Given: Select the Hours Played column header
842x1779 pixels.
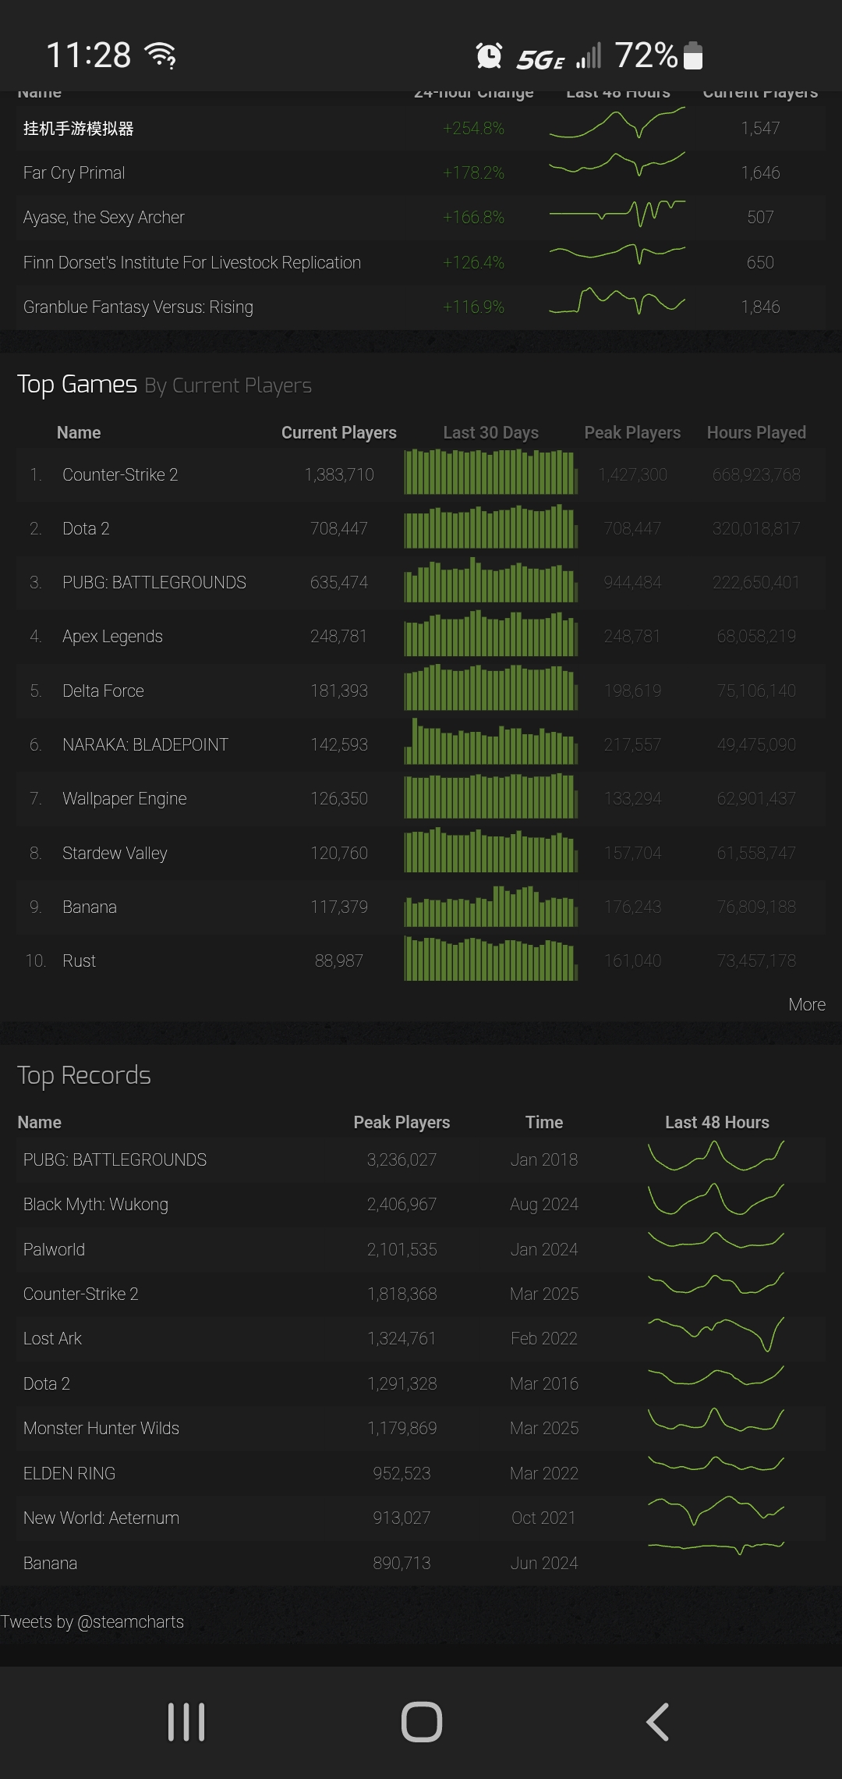Looking at the screenshot, I should pos(756,432).
